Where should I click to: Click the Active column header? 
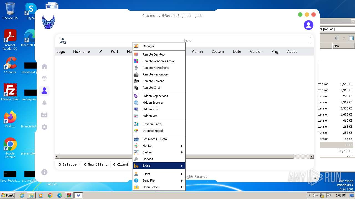(292, 51)
